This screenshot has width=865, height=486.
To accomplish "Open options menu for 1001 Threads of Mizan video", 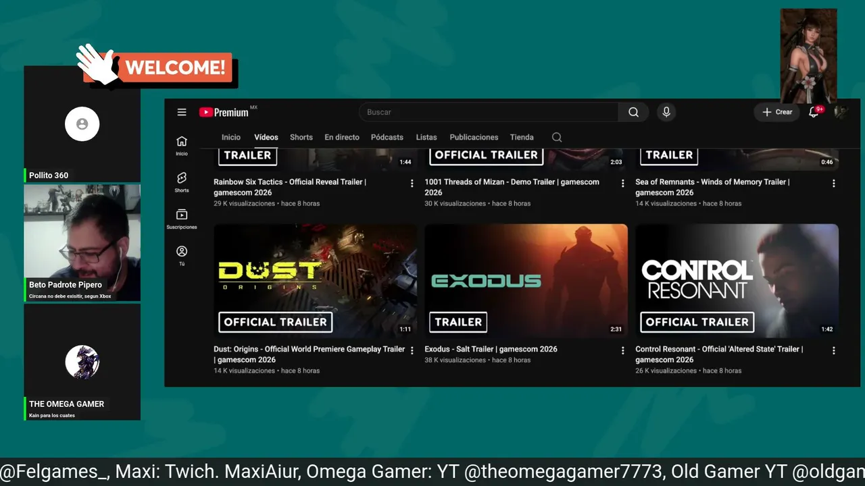I will click(623, 183).
